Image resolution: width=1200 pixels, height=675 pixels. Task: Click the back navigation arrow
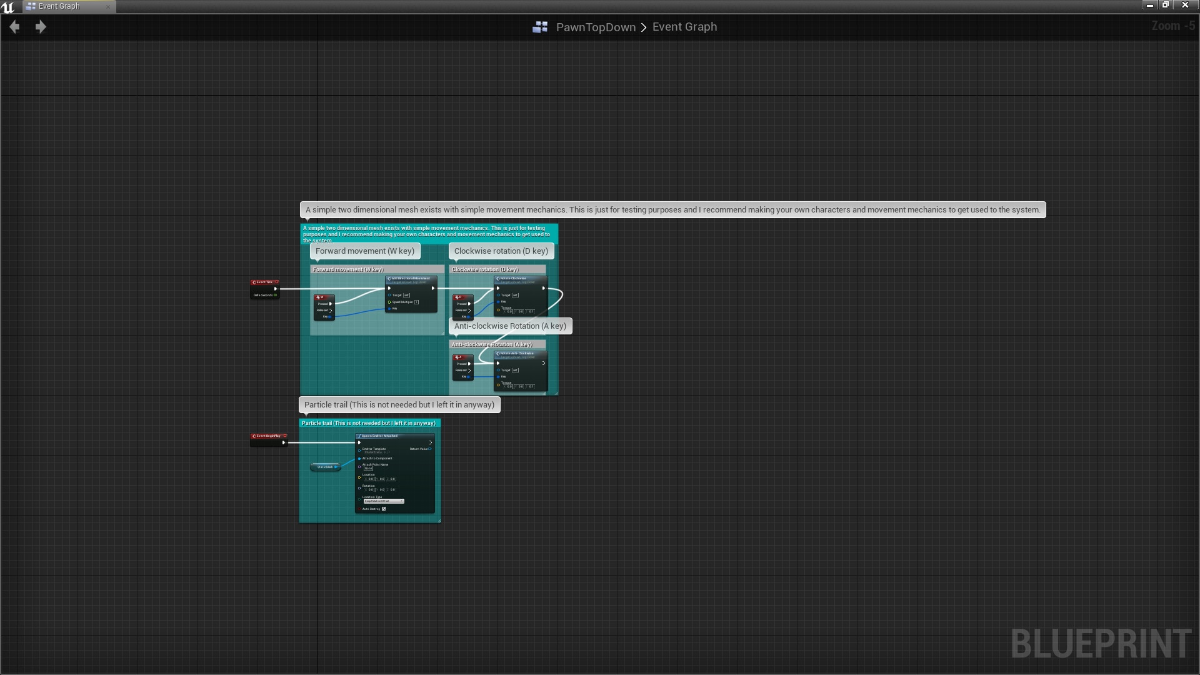click(14, 27)
